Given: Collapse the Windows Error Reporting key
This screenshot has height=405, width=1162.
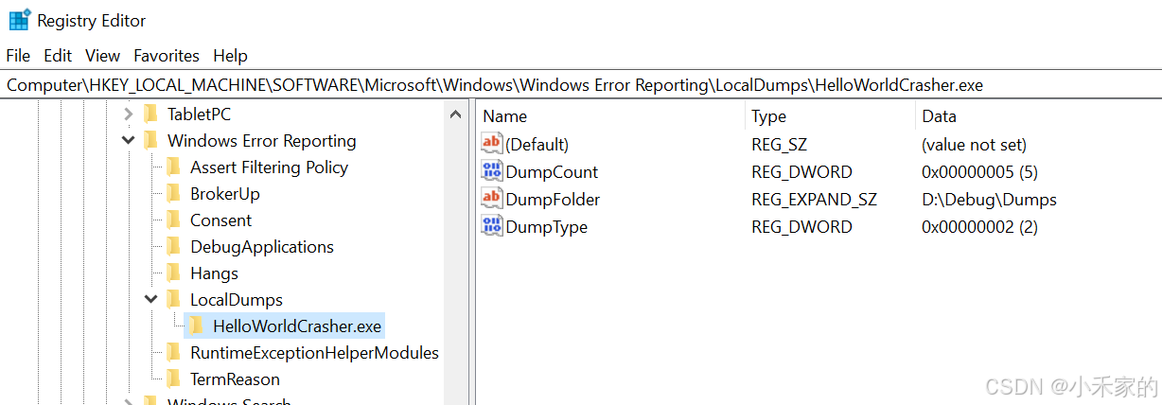Looking at the screenshot, I should (x=128, y=141).
